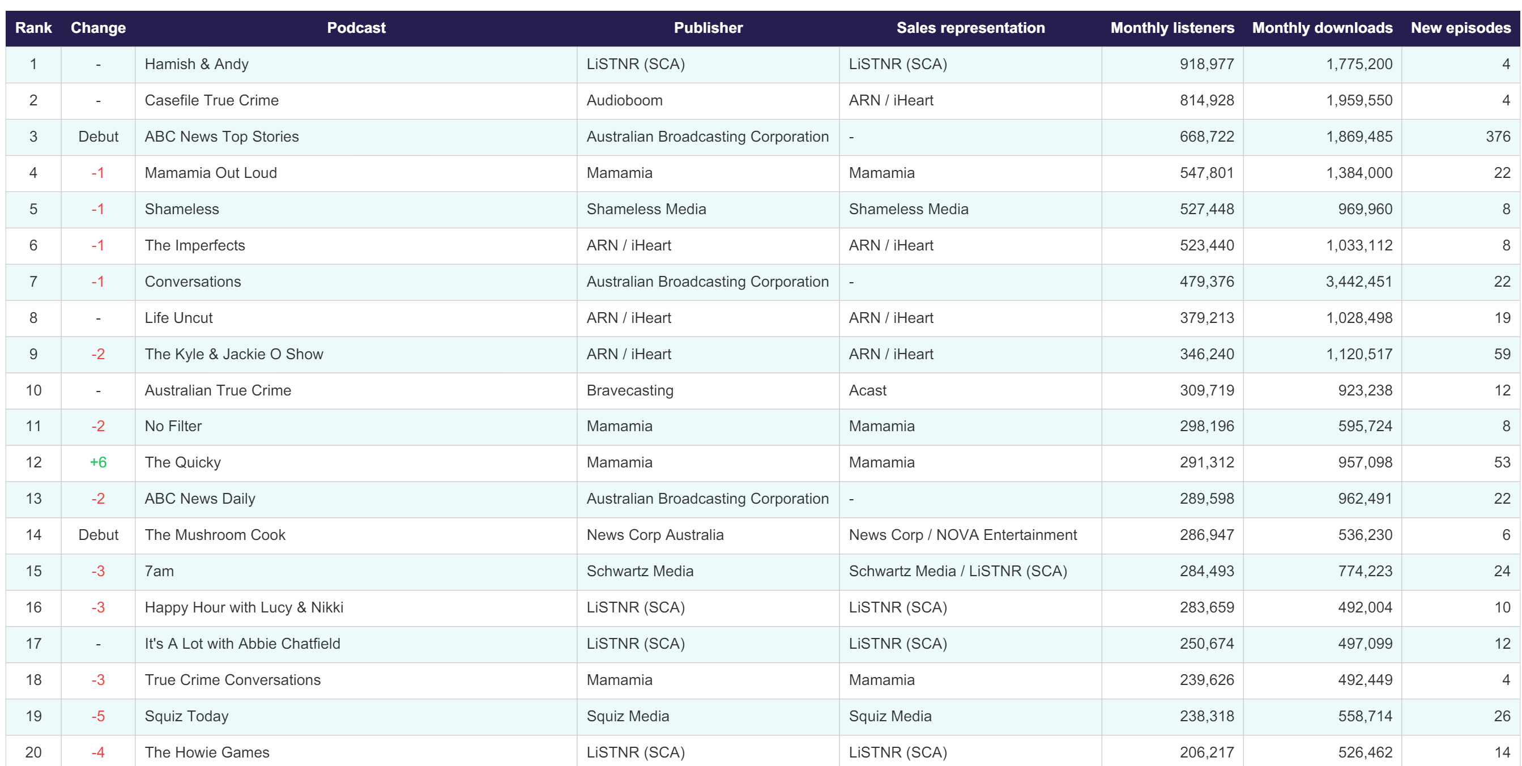The height and width of the screenshot is (766, 1522).
Task: Select the 376 new episodes value
Action: 1498,137
